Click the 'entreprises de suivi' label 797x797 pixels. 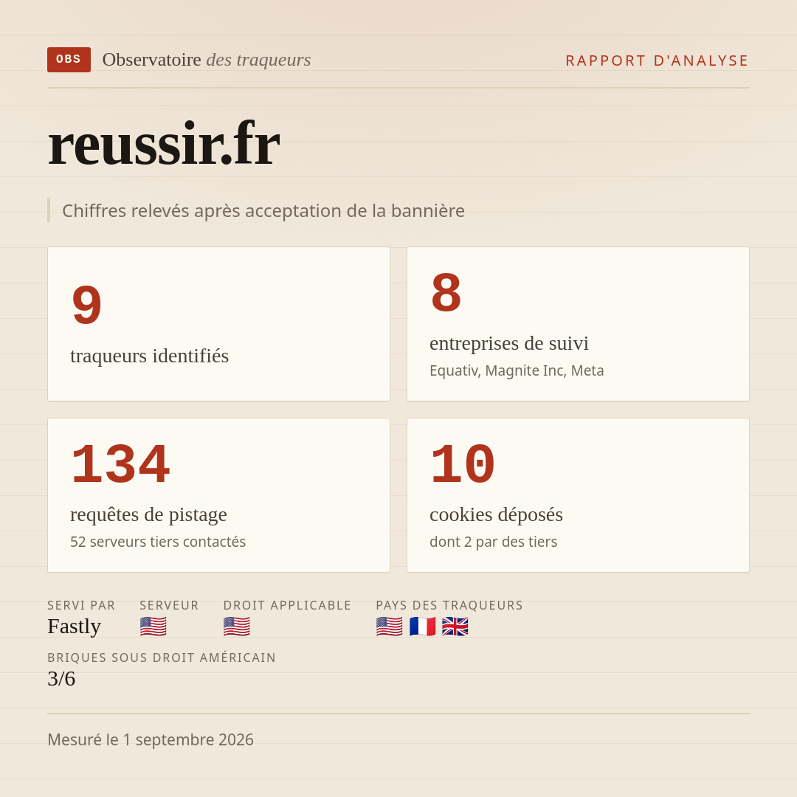(509, 344)
